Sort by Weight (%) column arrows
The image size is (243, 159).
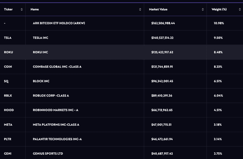click(240, 9)
